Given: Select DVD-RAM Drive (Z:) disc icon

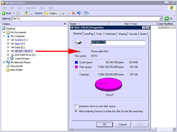Looking at the screenshot, I should click(x=12, y=55).
